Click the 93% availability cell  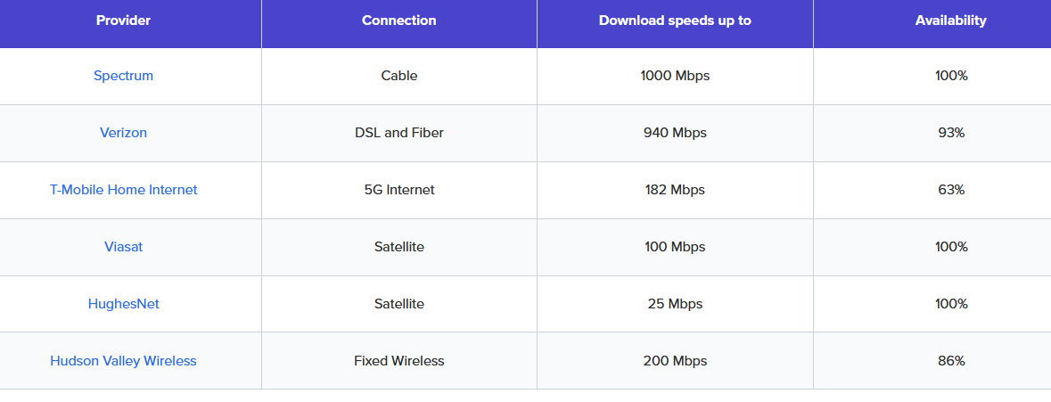pos(951,133)
